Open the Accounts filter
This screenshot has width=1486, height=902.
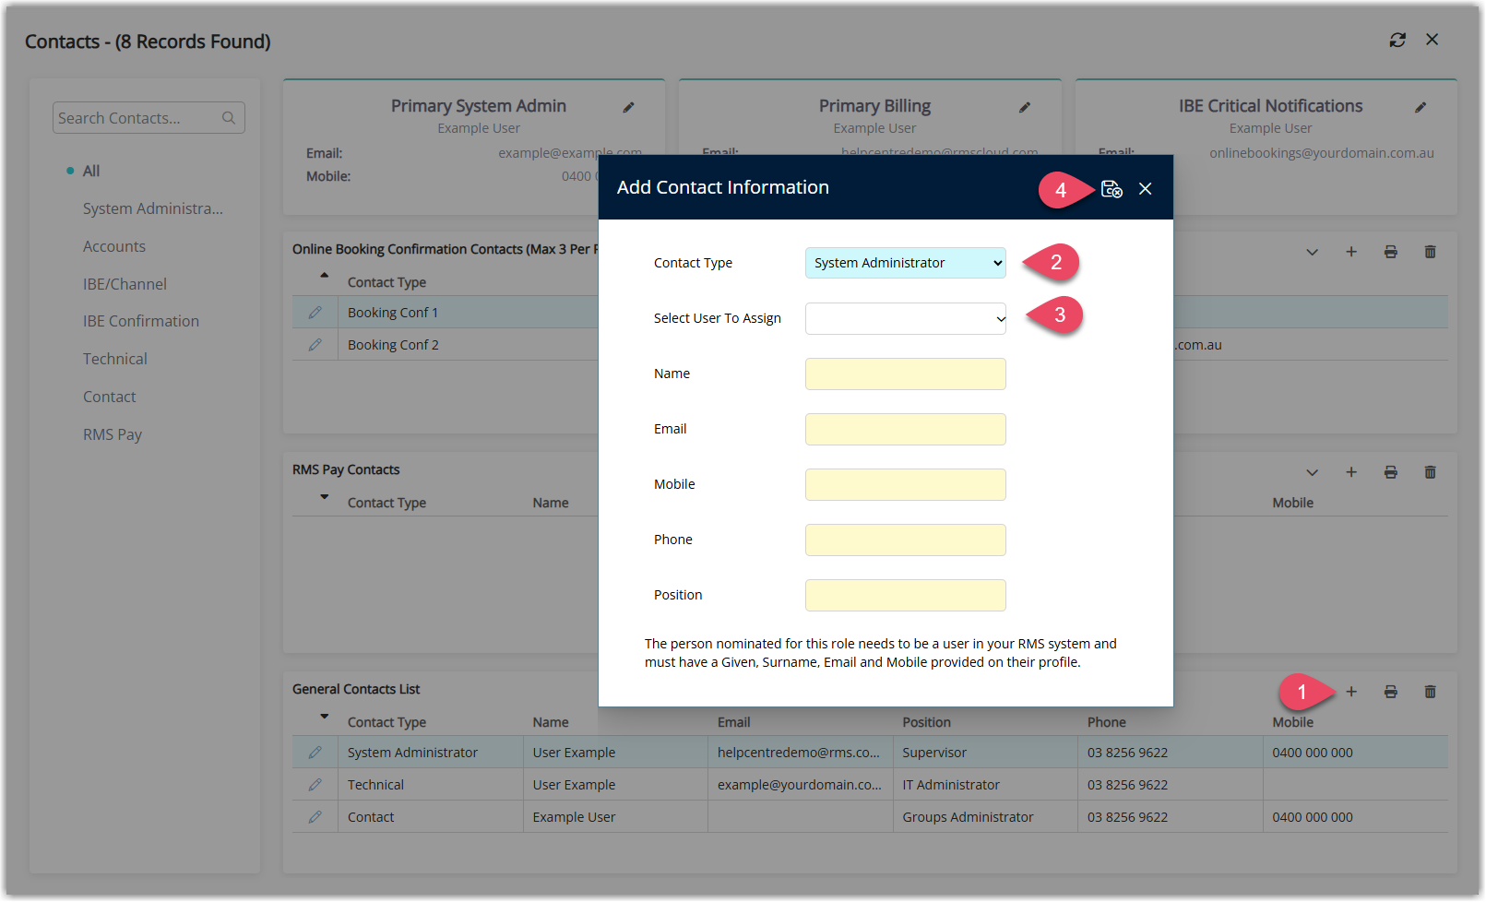click(114, 246)
